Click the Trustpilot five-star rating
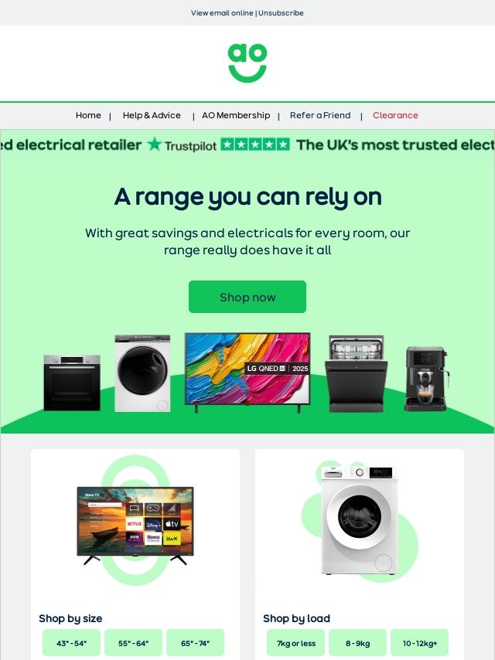Viewport: 495px width, 660px height. (x=255, y=145)
